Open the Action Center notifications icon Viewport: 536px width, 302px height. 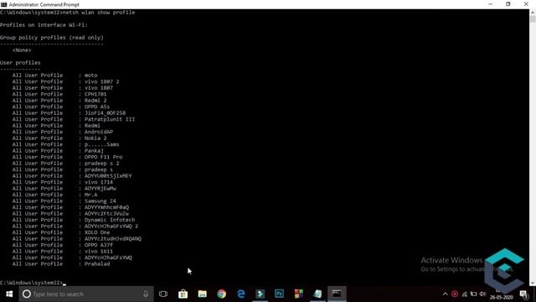click(x=523, y=294)
